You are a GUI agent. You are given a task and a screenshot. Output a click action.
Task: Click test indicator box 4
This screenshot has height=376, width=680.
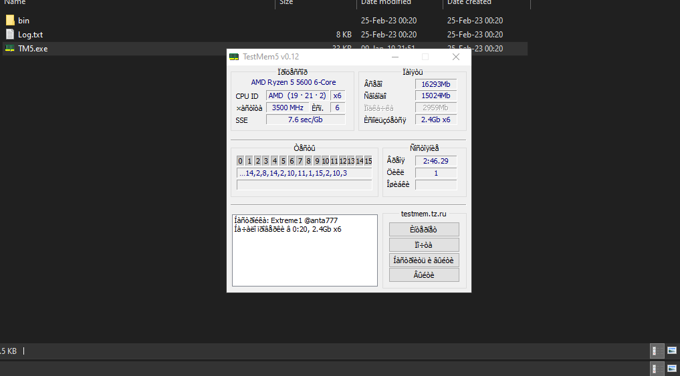(275, 161)
